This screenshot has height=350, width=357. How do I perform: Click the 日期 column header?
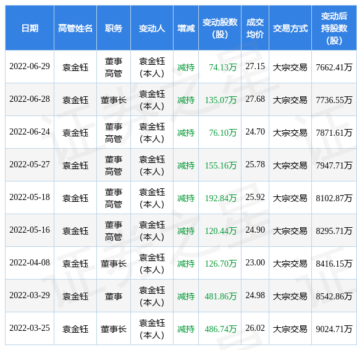click(30, 28)
